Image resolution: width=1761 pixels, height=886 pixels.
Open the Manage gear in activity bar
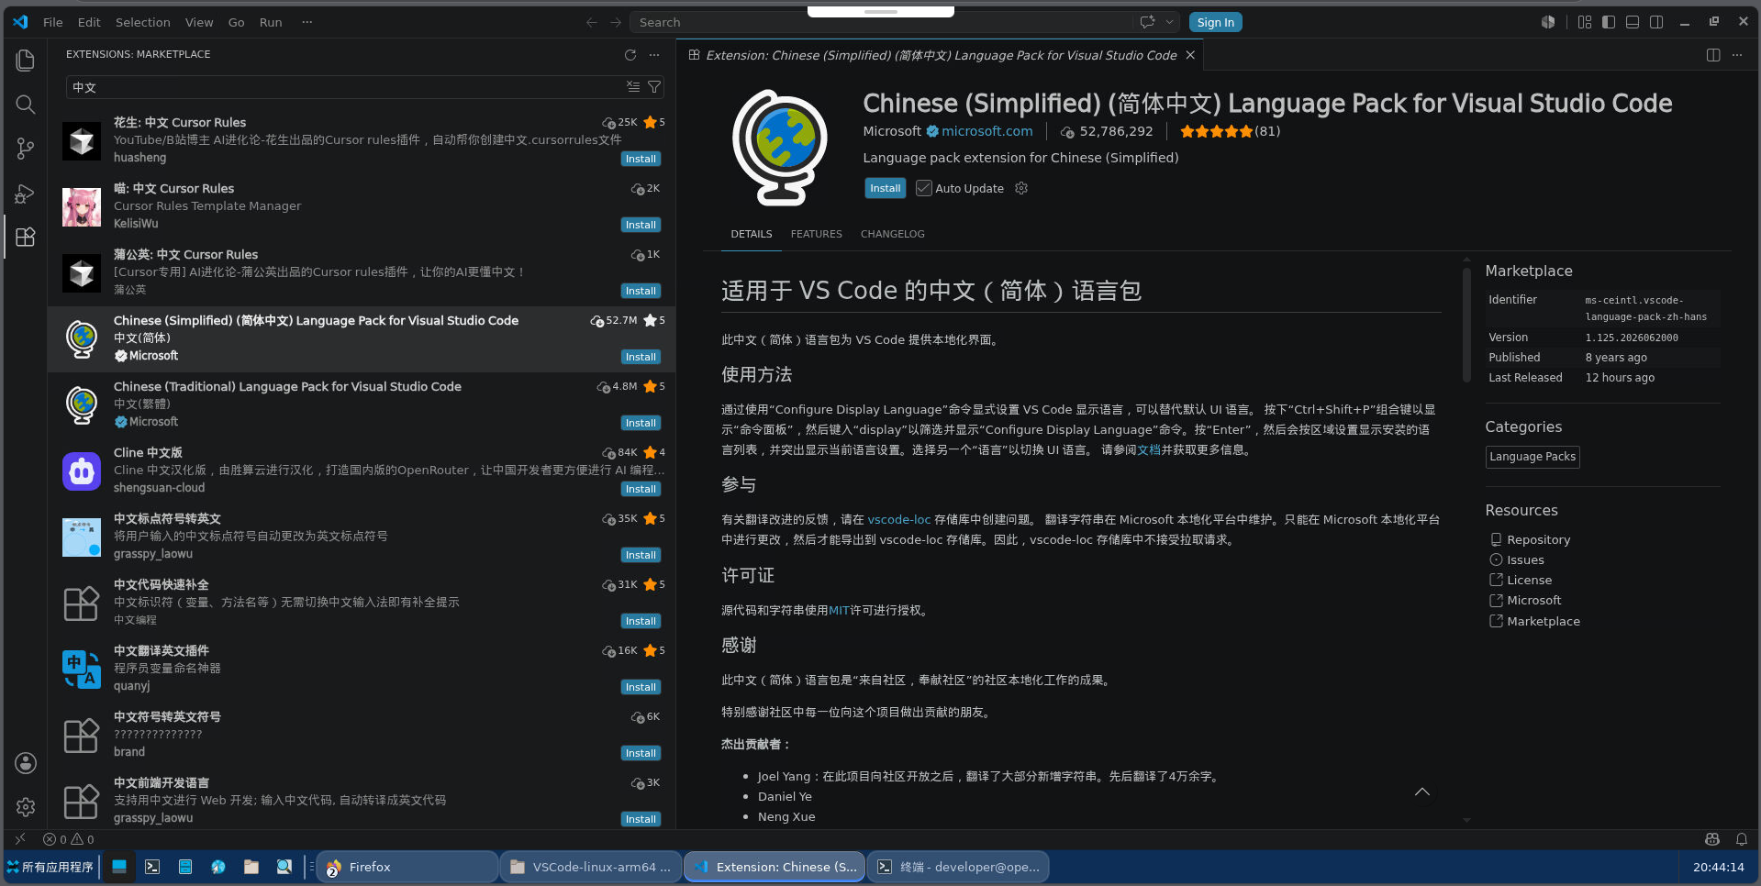pos(26,807)
